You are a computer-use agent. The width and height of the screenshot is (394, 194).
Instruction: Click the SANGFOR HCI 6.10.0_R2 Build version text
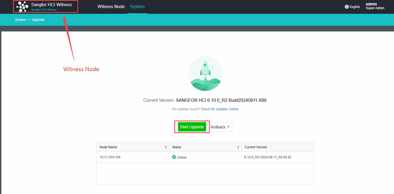click(x=221, y=100)
